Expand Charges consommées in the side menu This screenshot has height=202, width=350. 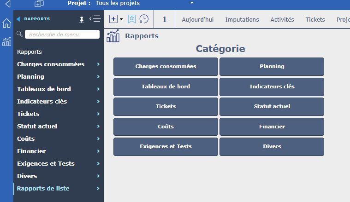coord(58,64)
